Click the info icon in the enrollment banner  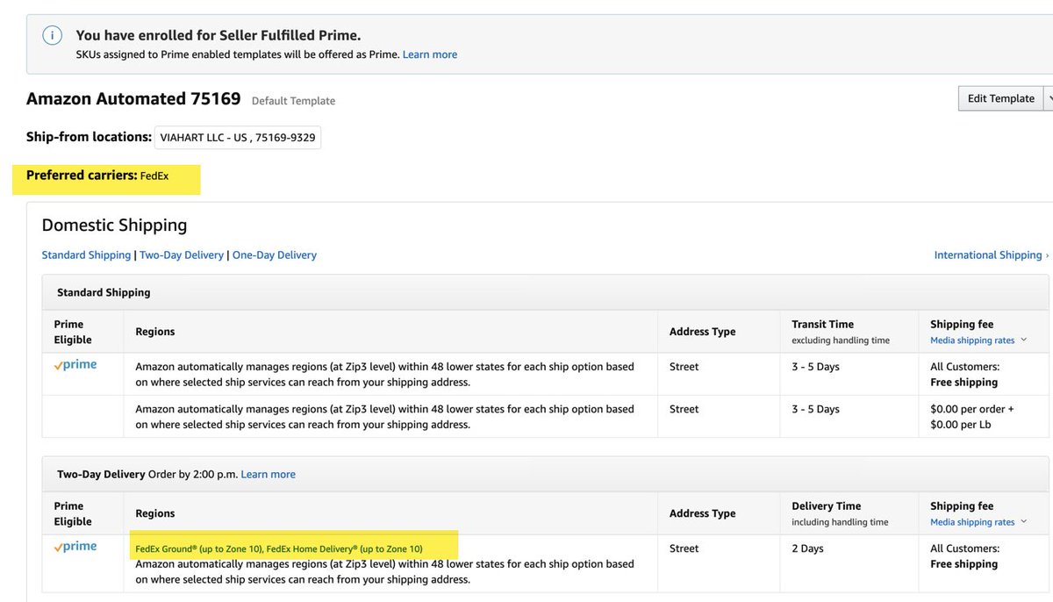[53, 36]
